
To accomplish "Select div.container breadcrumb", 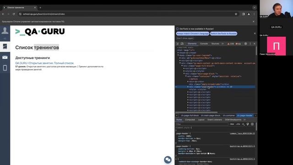I will tap(229, 115).
